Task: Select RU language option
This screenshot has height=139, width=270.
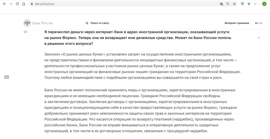Action: 256,23
